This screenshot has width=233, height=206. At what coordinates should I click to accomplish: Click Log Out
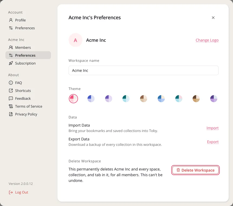pos(18,192)
